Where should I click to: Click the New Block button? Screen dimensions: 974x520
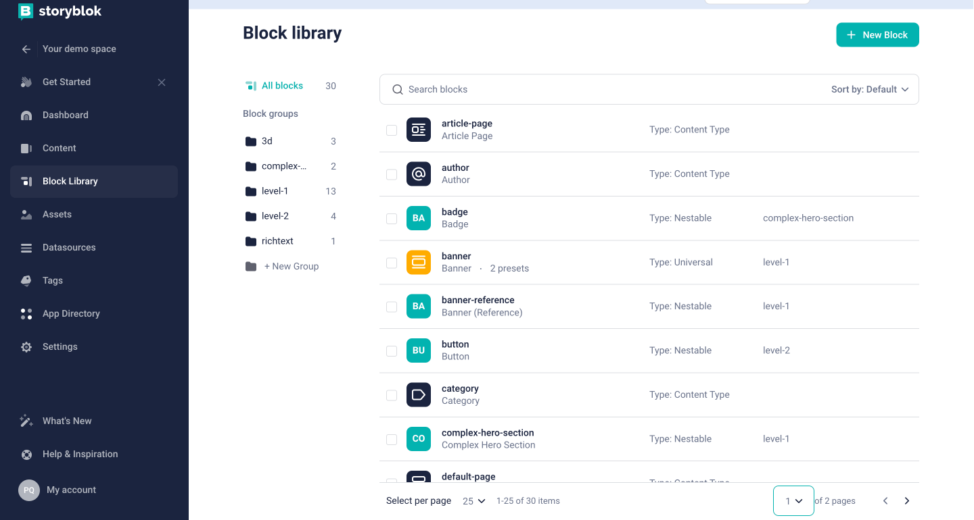click(x=877, y=34)
